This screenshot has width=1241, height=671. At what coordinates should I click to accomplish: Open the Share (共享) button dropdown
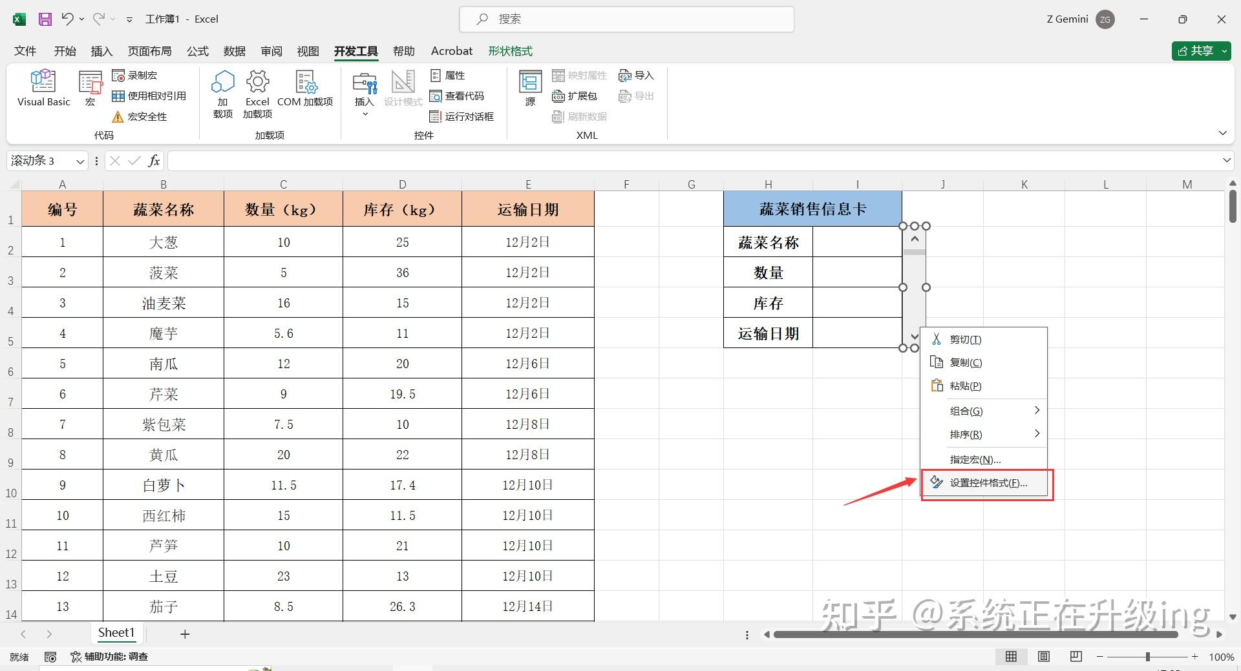pos(1225,51)
